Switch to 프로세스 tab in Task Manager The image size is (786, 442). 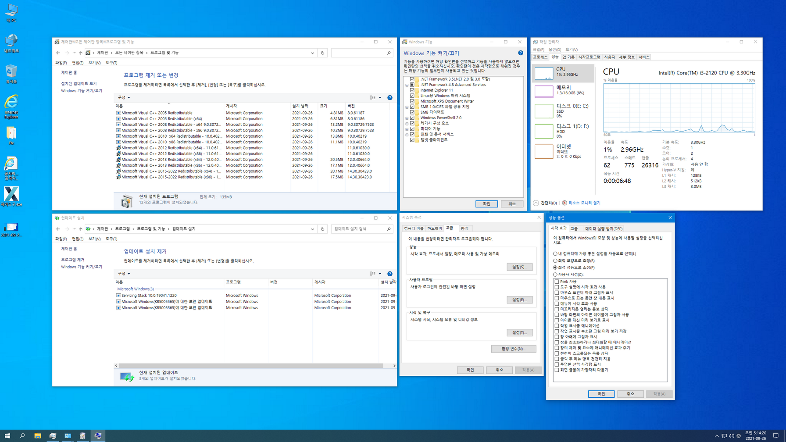(540, 57)
